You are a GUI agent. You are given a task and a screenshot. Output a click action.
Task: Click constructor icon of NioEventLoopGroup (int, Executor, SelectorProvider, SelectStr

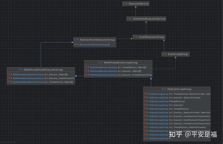(x=145, y=112)
